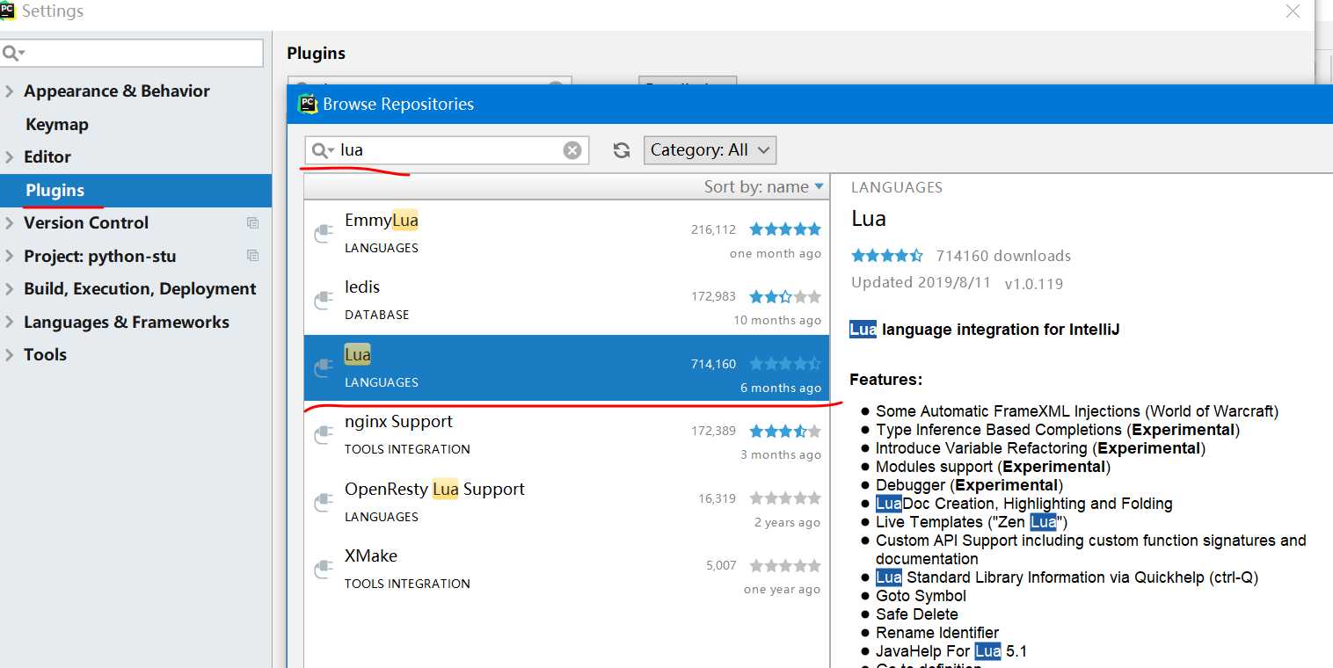This screenshot has width=1333, height=668.
Task: Click the Lua plugin icon
Action: click(x=324, y=367)
